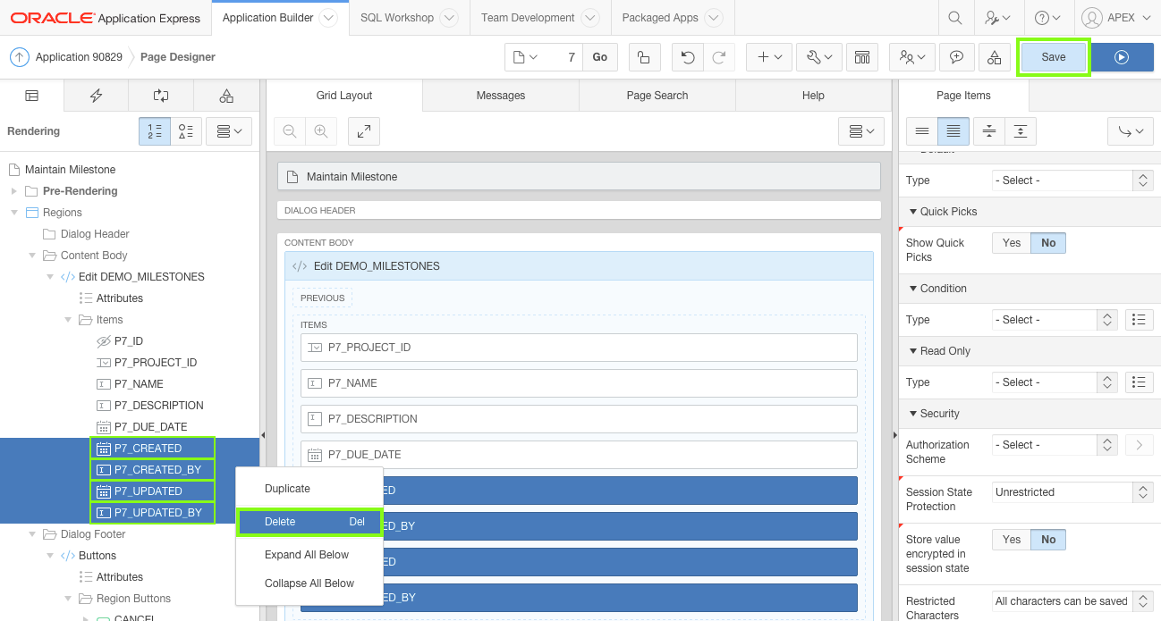
Task: Open the administration wrench-user icon menu
Action: click(997, 18)
